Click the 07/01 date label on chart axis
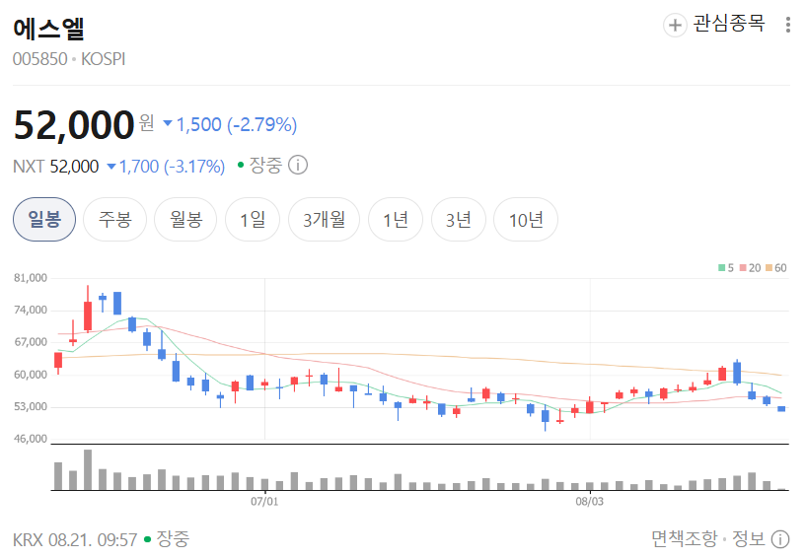This screenshot has height=559, width=806. point(264,501)
